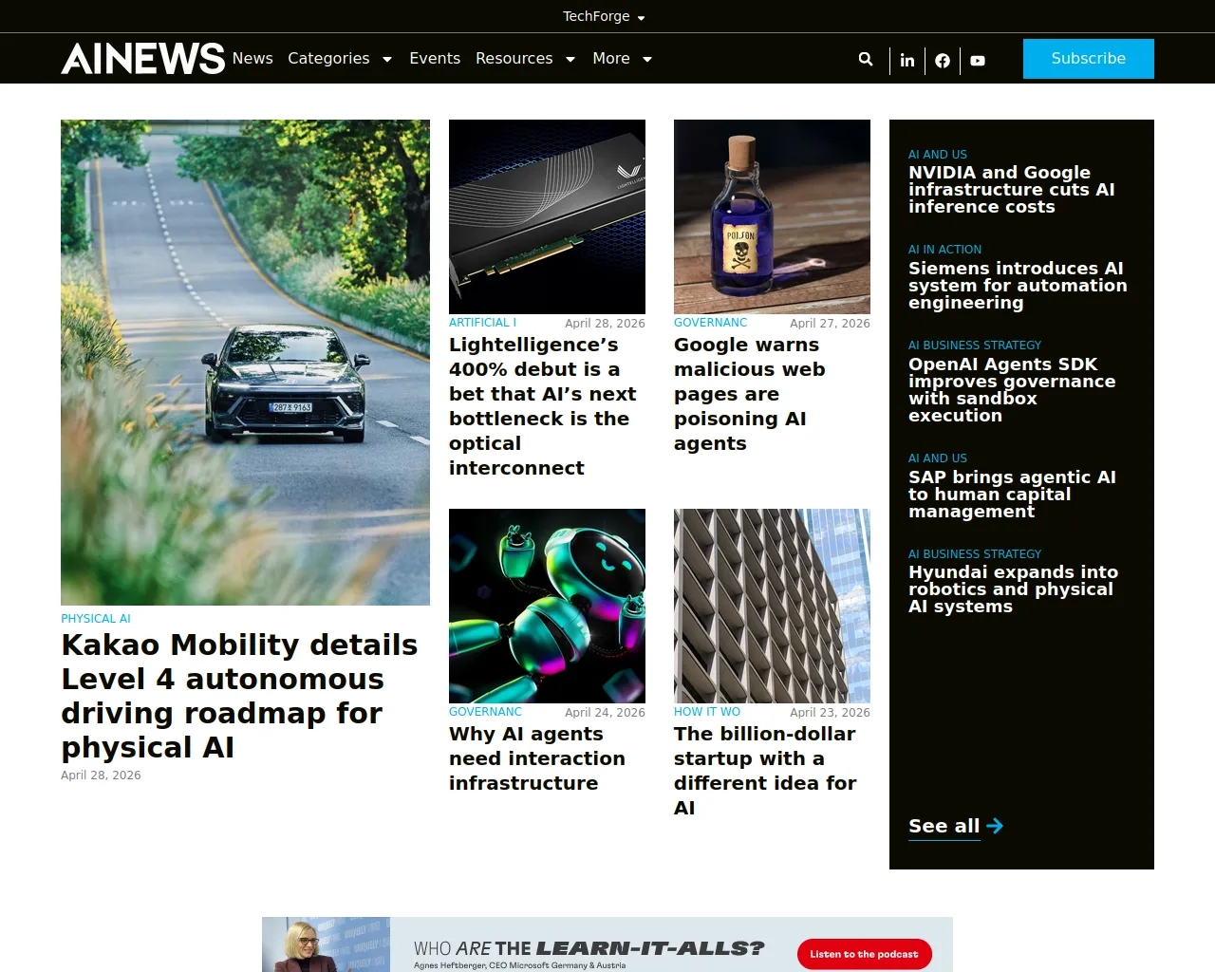Expand the More menu
The image size is (1215, 972).
(623, 59)
